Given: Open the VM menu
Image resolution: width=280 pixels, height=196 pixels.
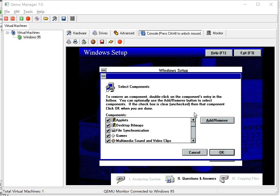Looking at the screenshot, I should 16,12.
